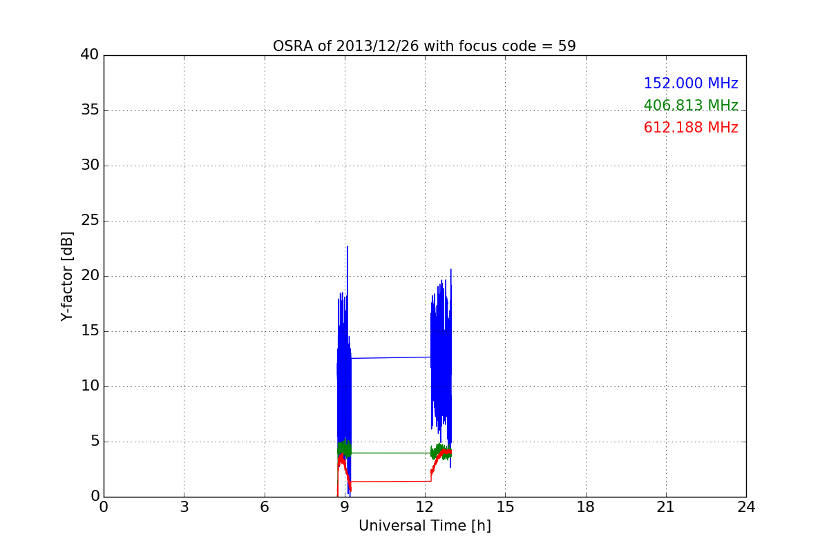The height and width of the screenshot is (552, 829).
Task: Click the y-axis tick label 30
Action: [x=90, y=166]
